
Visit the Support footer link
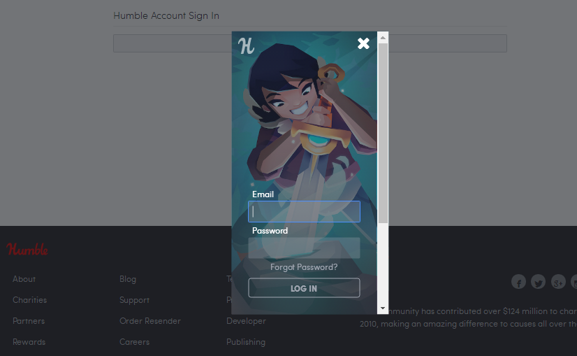[134, 300]
